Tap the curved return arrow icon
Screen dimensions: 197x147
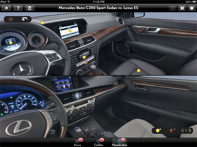coord(24,19)
